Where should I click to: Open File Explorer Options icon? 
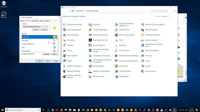pos(142,35)
